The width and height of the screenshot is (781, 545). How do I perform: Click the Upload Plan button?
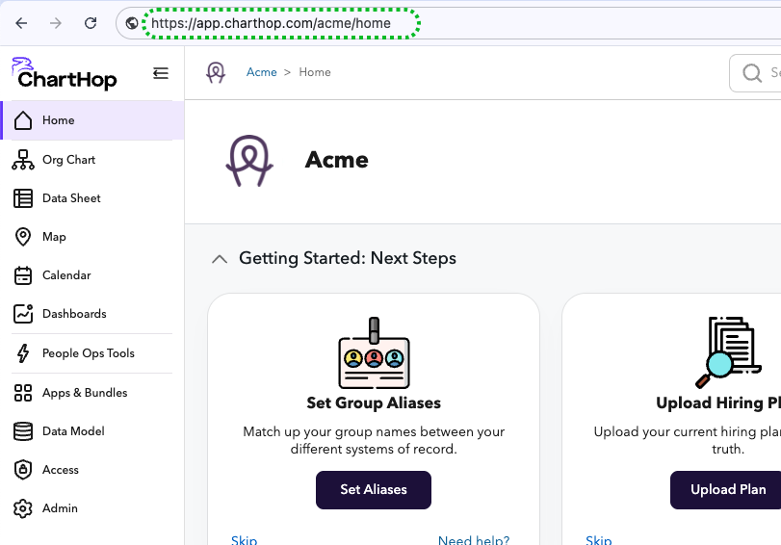point(728,490)
